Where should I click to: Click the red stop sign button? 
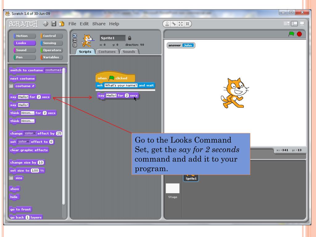click(299, 34)
